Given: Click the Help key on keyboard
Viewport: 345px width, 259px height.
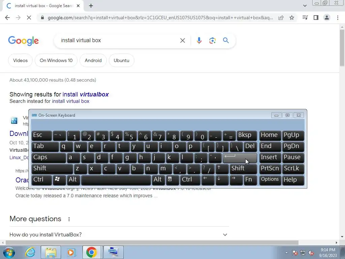Looking at the screenshot, I should pos(293,180).
